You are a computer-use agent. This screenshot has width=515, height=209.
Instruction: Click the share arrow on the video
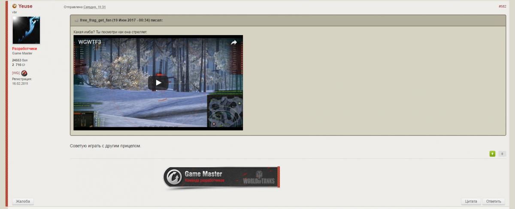pyautogui.click(x=234, y=43)
